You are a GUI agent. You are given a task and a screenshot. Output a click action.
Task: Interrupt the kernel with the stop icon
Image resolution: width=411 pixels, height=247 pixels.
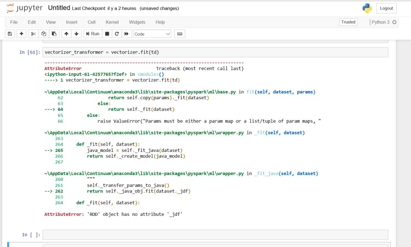pos(107,34)
